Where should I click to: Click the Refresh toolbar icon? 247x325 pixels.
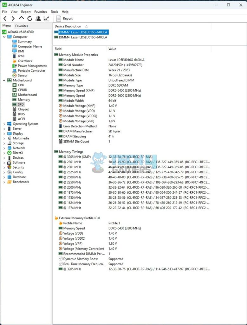(30, 19)
